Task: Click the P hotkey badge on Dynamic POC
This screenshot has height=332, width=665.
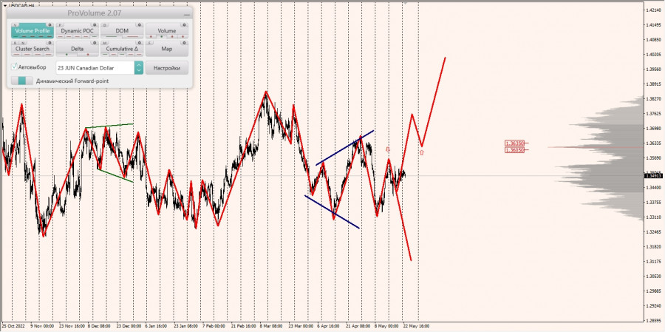Action: tap(60, 25)
